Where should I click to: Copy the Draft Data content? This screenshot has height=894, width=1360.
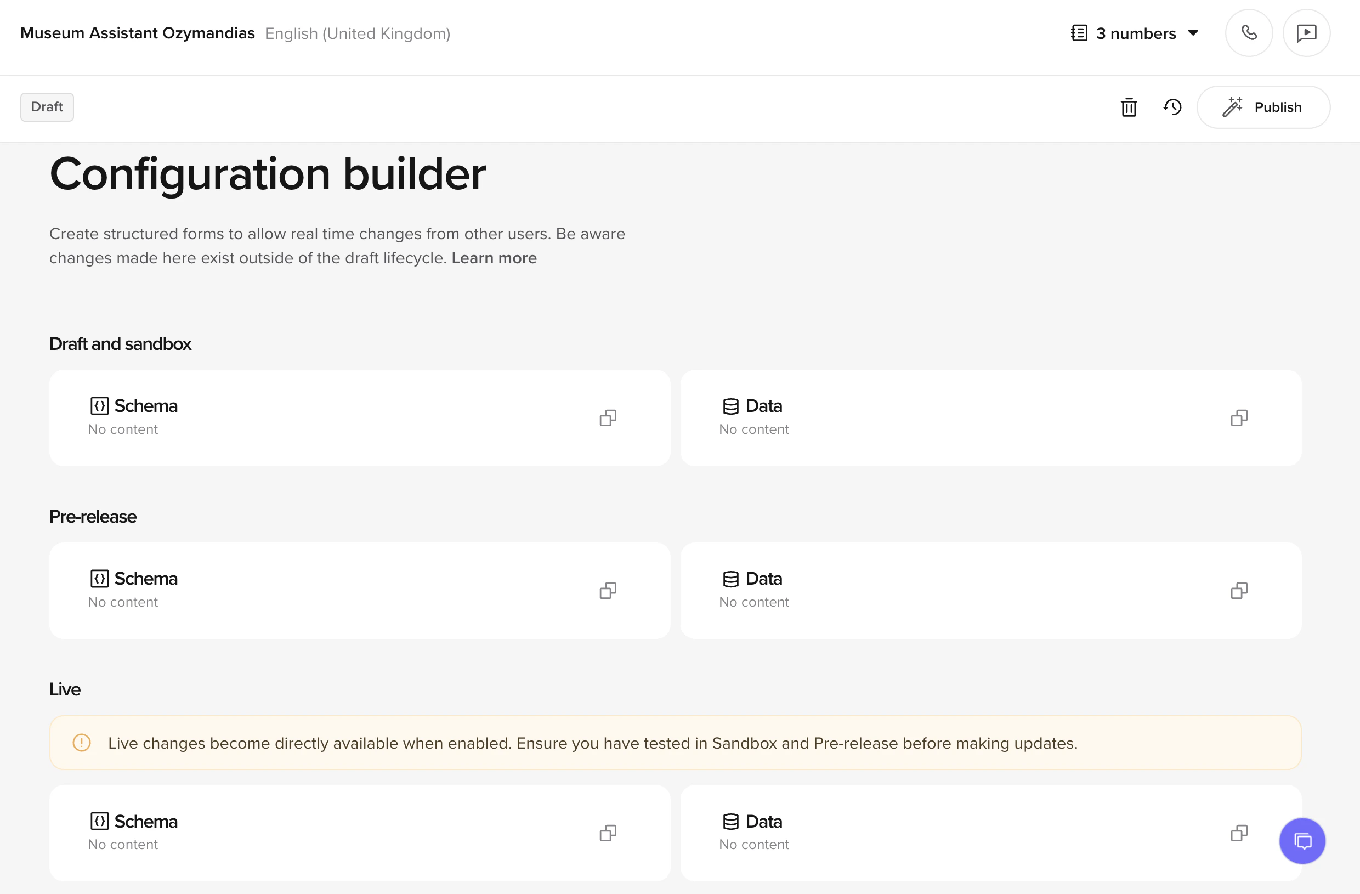pos(1239,418)
